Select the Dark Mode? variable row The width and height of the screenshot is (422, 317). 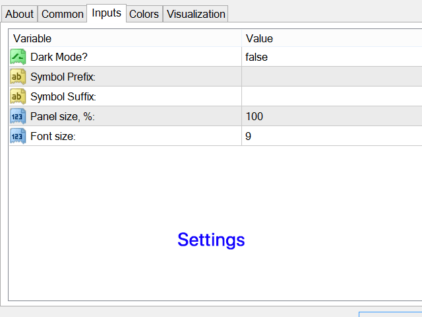(216, 57)
